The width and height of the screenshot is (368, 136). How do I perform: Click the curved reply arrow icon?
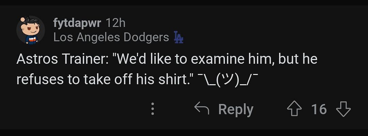click(202, 108)
